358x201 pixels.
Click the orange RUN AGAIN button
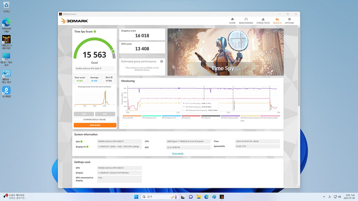95,125
